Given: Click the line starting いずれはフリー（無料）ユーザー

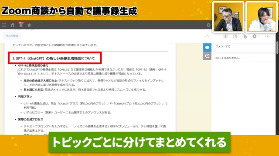Looking at the screenshot, I should 68,113.
